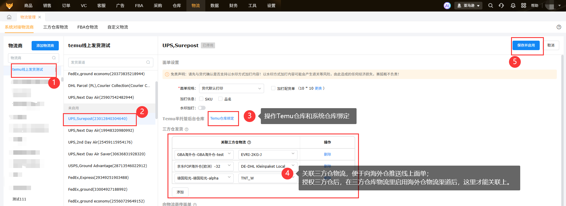Open the 仓库 menu
The image size is (566, 206).
[177, 6]
